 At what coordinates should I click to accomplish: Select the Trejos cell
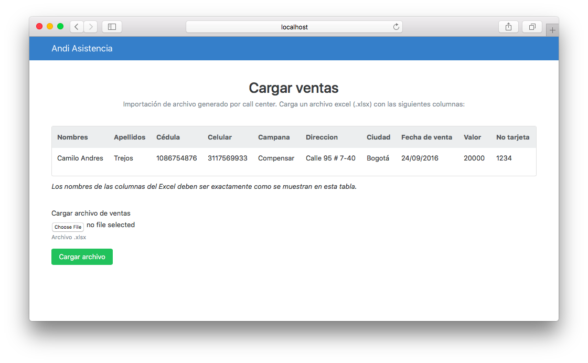coord(123,158)
